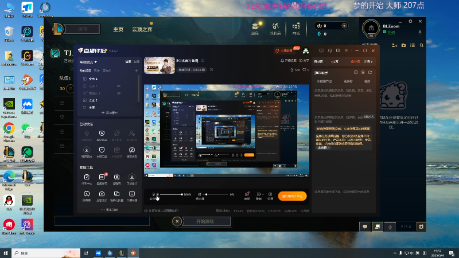459x258 pixels.
Task: Open 主页 tab in League client
Action: click(118, 29)
